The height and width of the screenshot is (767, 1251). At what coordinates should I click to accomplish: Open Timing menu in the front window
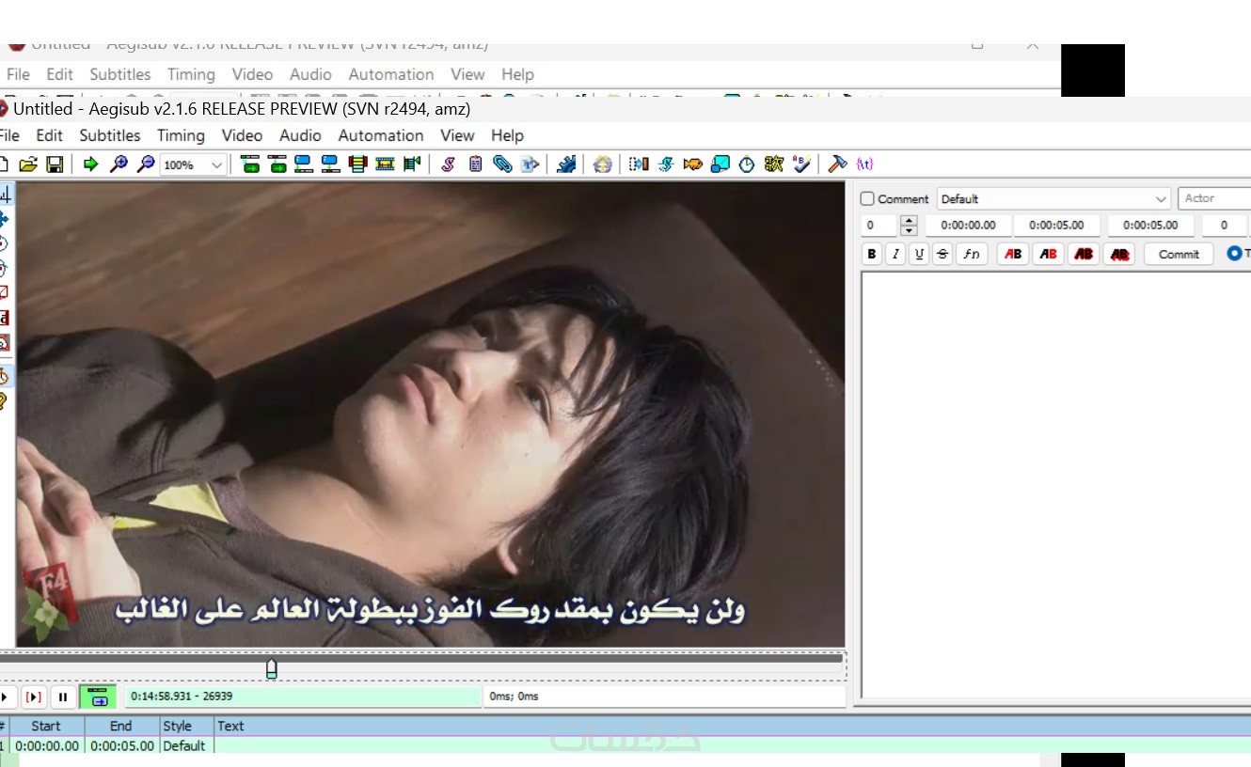point(181,135)
